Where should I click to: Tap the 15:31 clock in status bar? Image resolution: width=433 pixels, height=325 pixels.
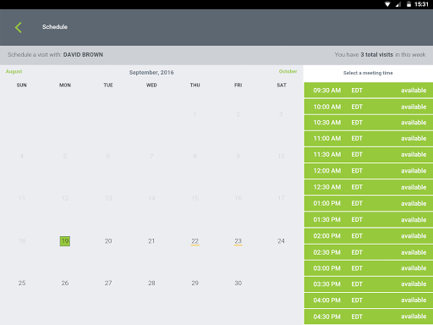421,4
